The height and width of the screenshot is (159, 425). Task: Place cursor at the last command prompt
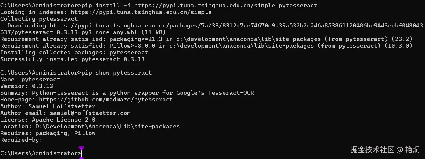click(82, 153)
